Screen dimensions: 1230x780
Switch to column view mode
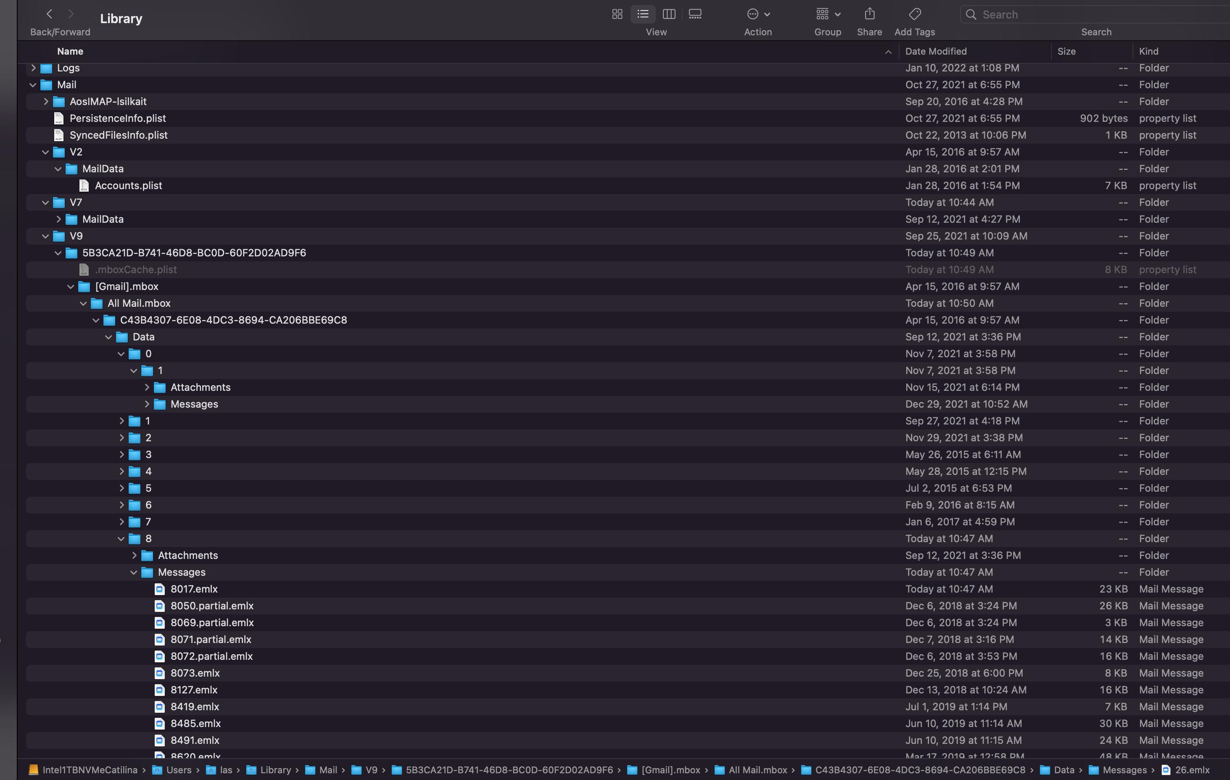669,14
